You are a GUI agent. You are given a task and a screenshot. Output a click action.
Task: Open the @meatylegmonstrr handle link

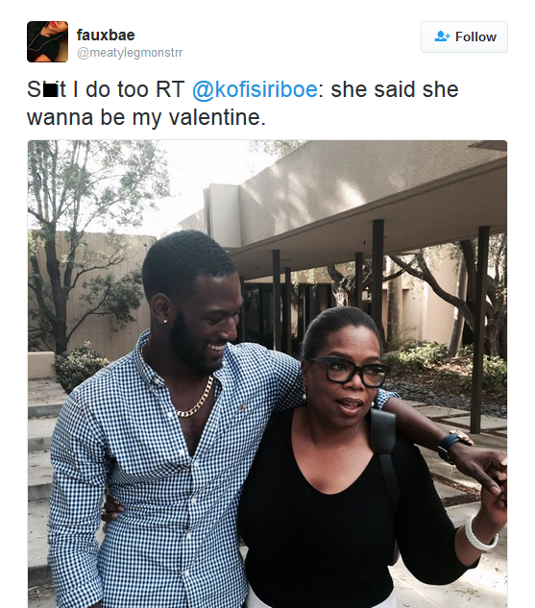(x=130, y=52)
